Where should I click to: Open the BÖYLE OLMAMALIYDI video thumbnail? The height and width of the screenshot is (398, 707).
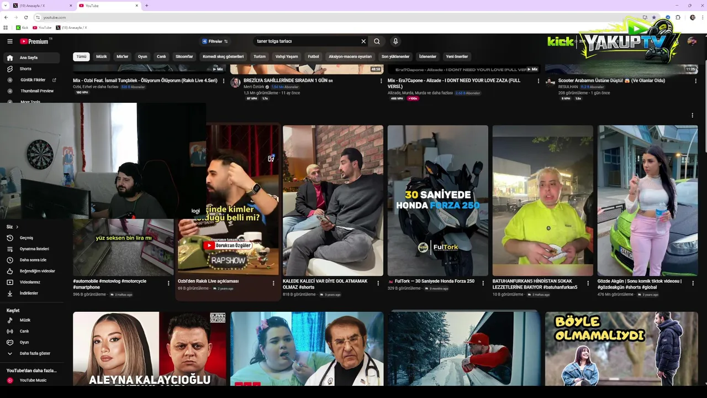[621, 348]
